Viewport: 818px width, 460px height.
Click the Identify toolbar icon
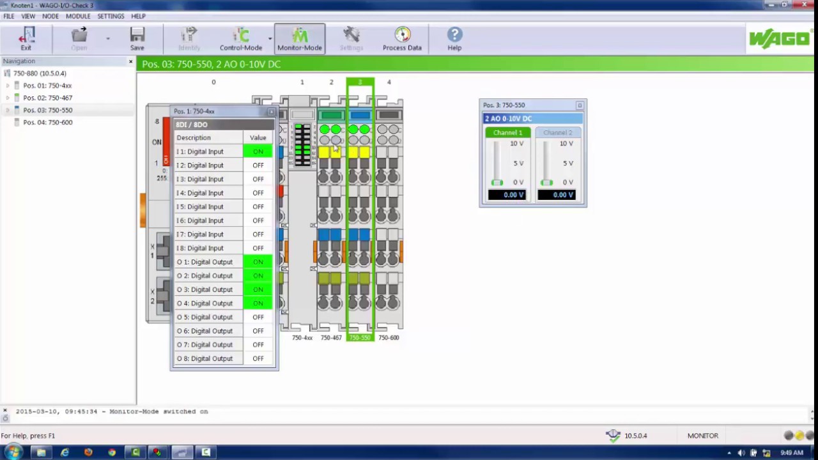(189, 35)
